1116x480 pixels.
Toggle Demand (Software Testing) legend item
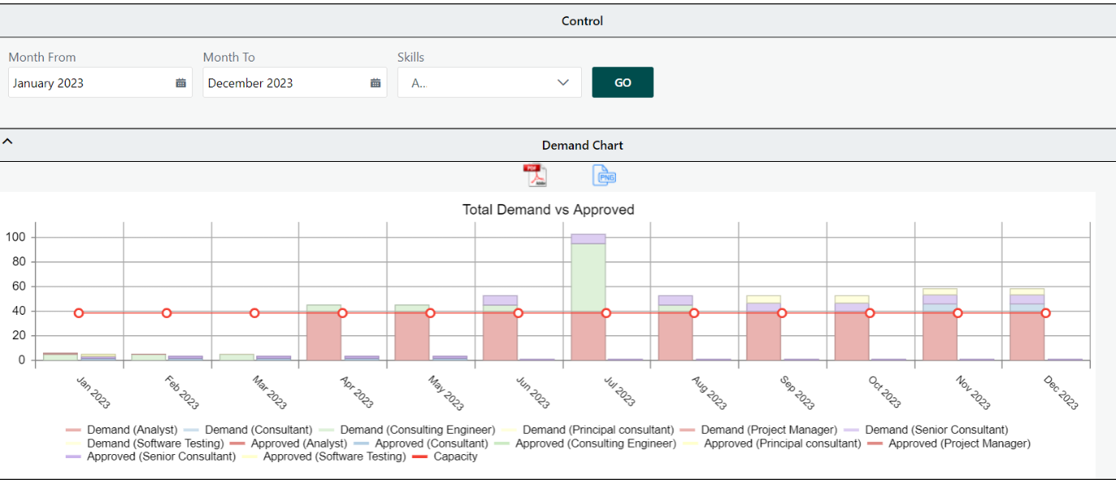[145, 444]
